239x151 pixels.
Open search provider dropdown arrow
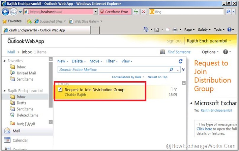(x=233, y=12)
